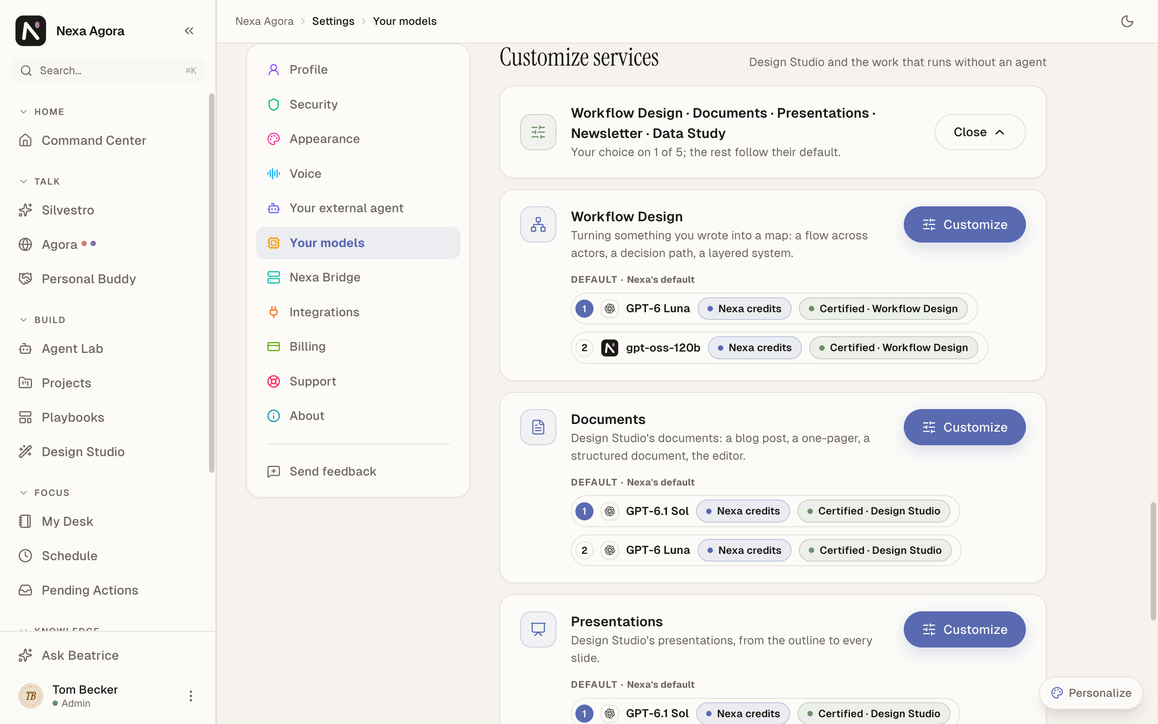Customize the Presentations service

[x=964, y=630]
